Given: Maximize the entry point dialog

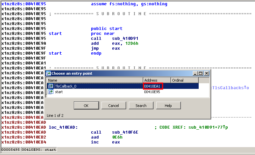Looking at the screenshot, I should (x=201, y=73).
